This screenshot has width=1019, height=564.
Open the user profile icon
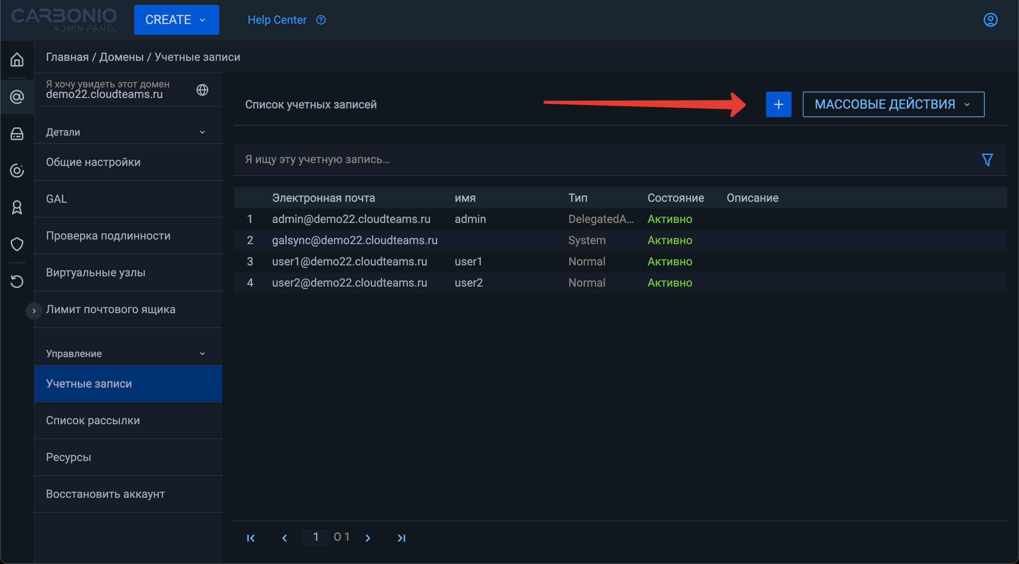click(990, 20)
